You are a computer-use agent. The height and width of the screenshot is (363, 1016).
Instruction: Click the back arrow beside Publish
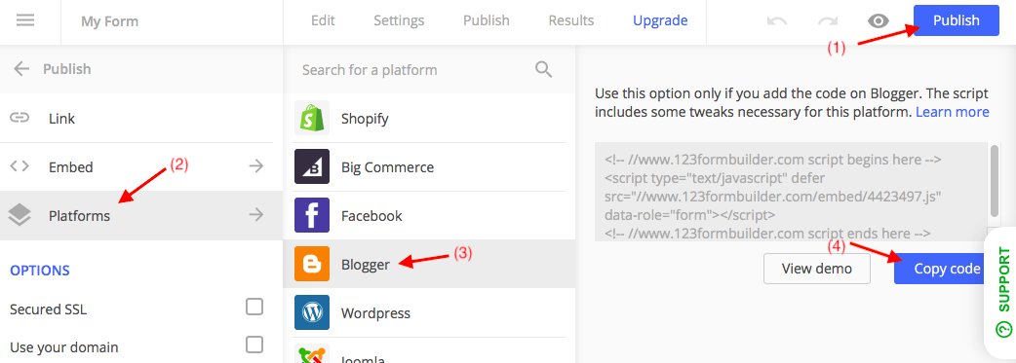[x=21, y=68]
